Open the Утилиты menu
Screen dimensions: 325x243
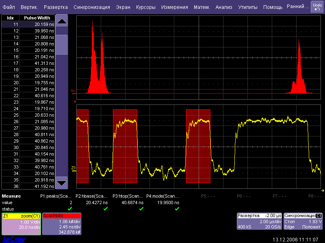pos(248,7)
